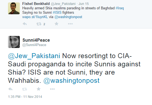Open @washingtonpost mention in the first tweet
This screenshot has height=105, width=152.
(68, 17)
